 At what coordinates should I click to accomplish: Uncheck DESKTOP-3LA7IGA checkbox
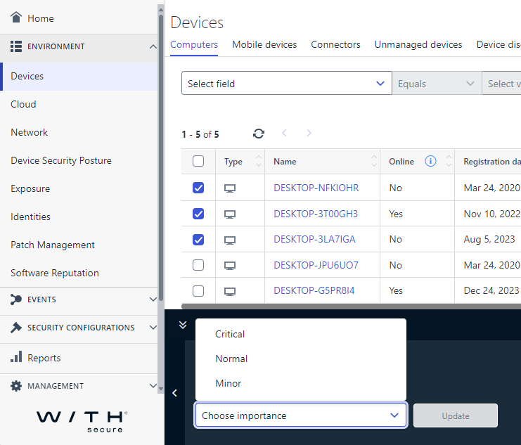pos(198,240)
